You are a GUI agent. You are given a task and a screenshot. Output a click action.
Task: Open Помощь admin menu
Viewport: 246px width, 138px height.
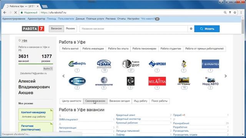click(x=52, y=19)
